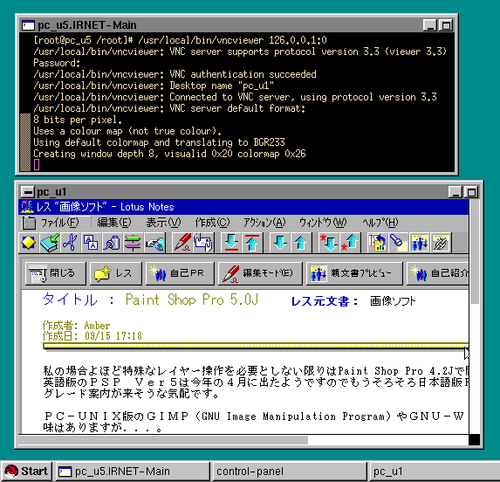Click the last toolbar icon with hatched figure
Viewport: 500px width, 482px height.
[441, 243]
